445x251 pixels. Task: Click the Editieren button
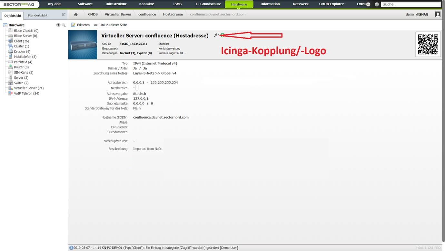[x=80, y=25]
